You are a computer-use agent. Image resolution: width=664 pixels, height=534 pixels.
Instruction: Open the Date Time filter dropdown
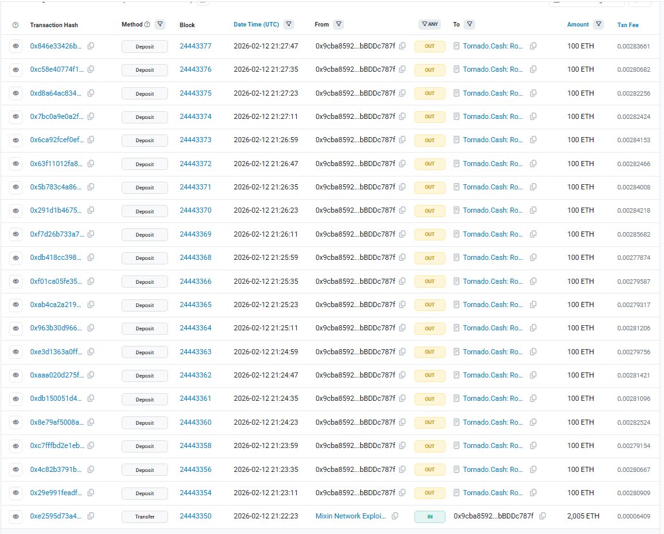click(288, 24)
